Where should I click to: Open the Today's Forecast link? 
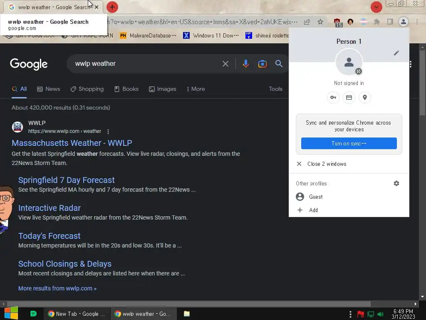point(49,236)
